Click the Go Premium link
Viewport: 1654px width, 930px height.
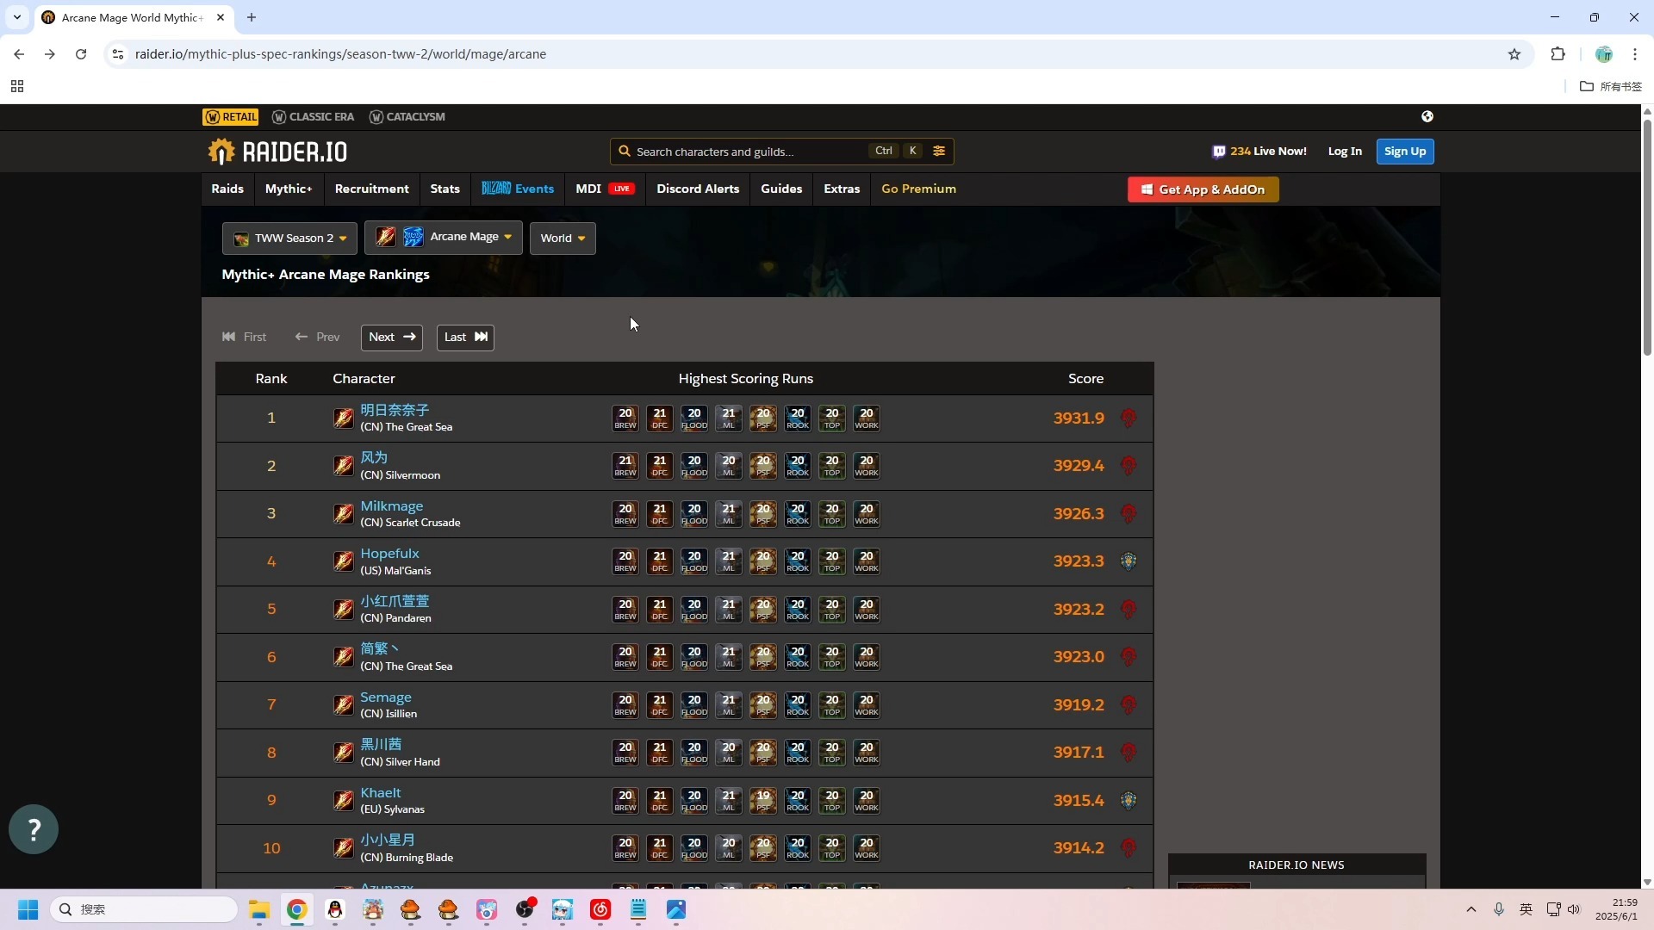tap(918, 189)
